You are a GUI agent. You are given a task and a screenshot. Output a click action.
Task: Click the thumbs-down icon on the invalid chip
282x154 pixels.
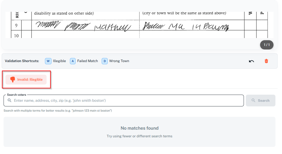point(12,80)
